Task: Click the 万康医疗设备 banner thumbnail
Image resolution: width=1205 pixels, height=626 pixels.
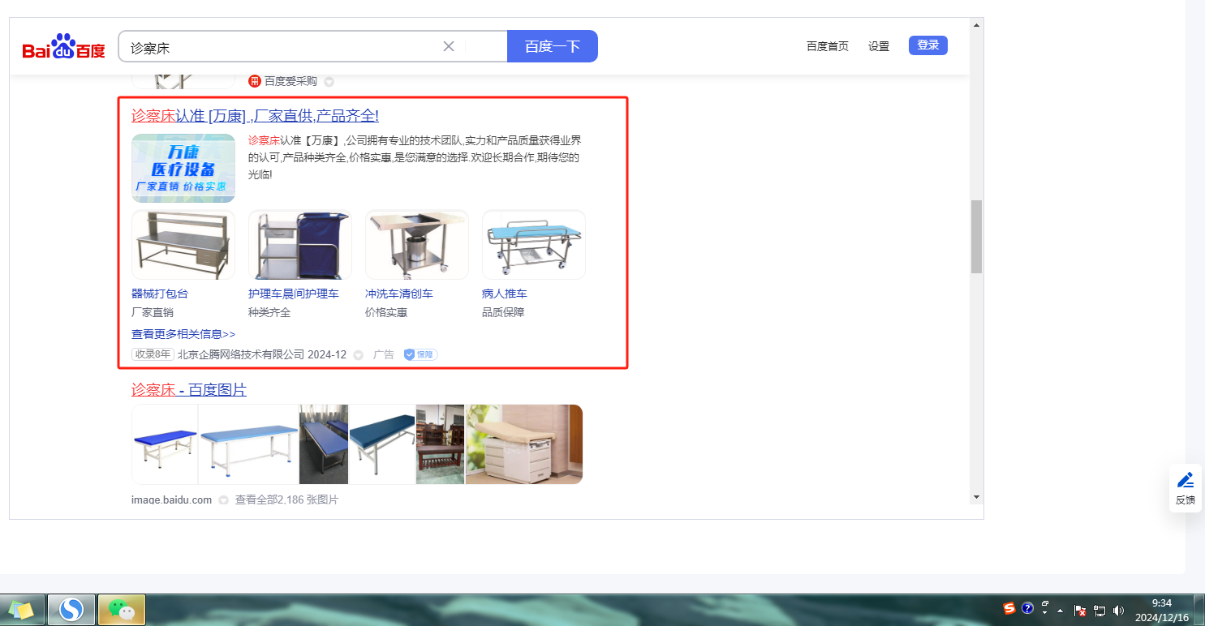Action: coord(183,168)
